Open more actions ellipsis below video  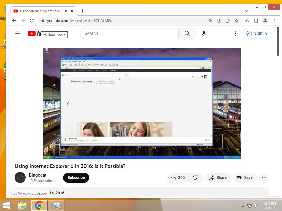tap(264, 178)
